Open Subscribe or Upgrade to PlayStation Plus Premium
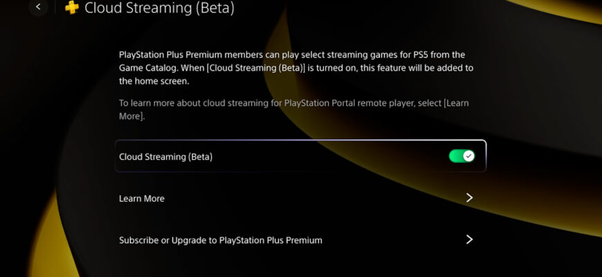 [302, 240]
